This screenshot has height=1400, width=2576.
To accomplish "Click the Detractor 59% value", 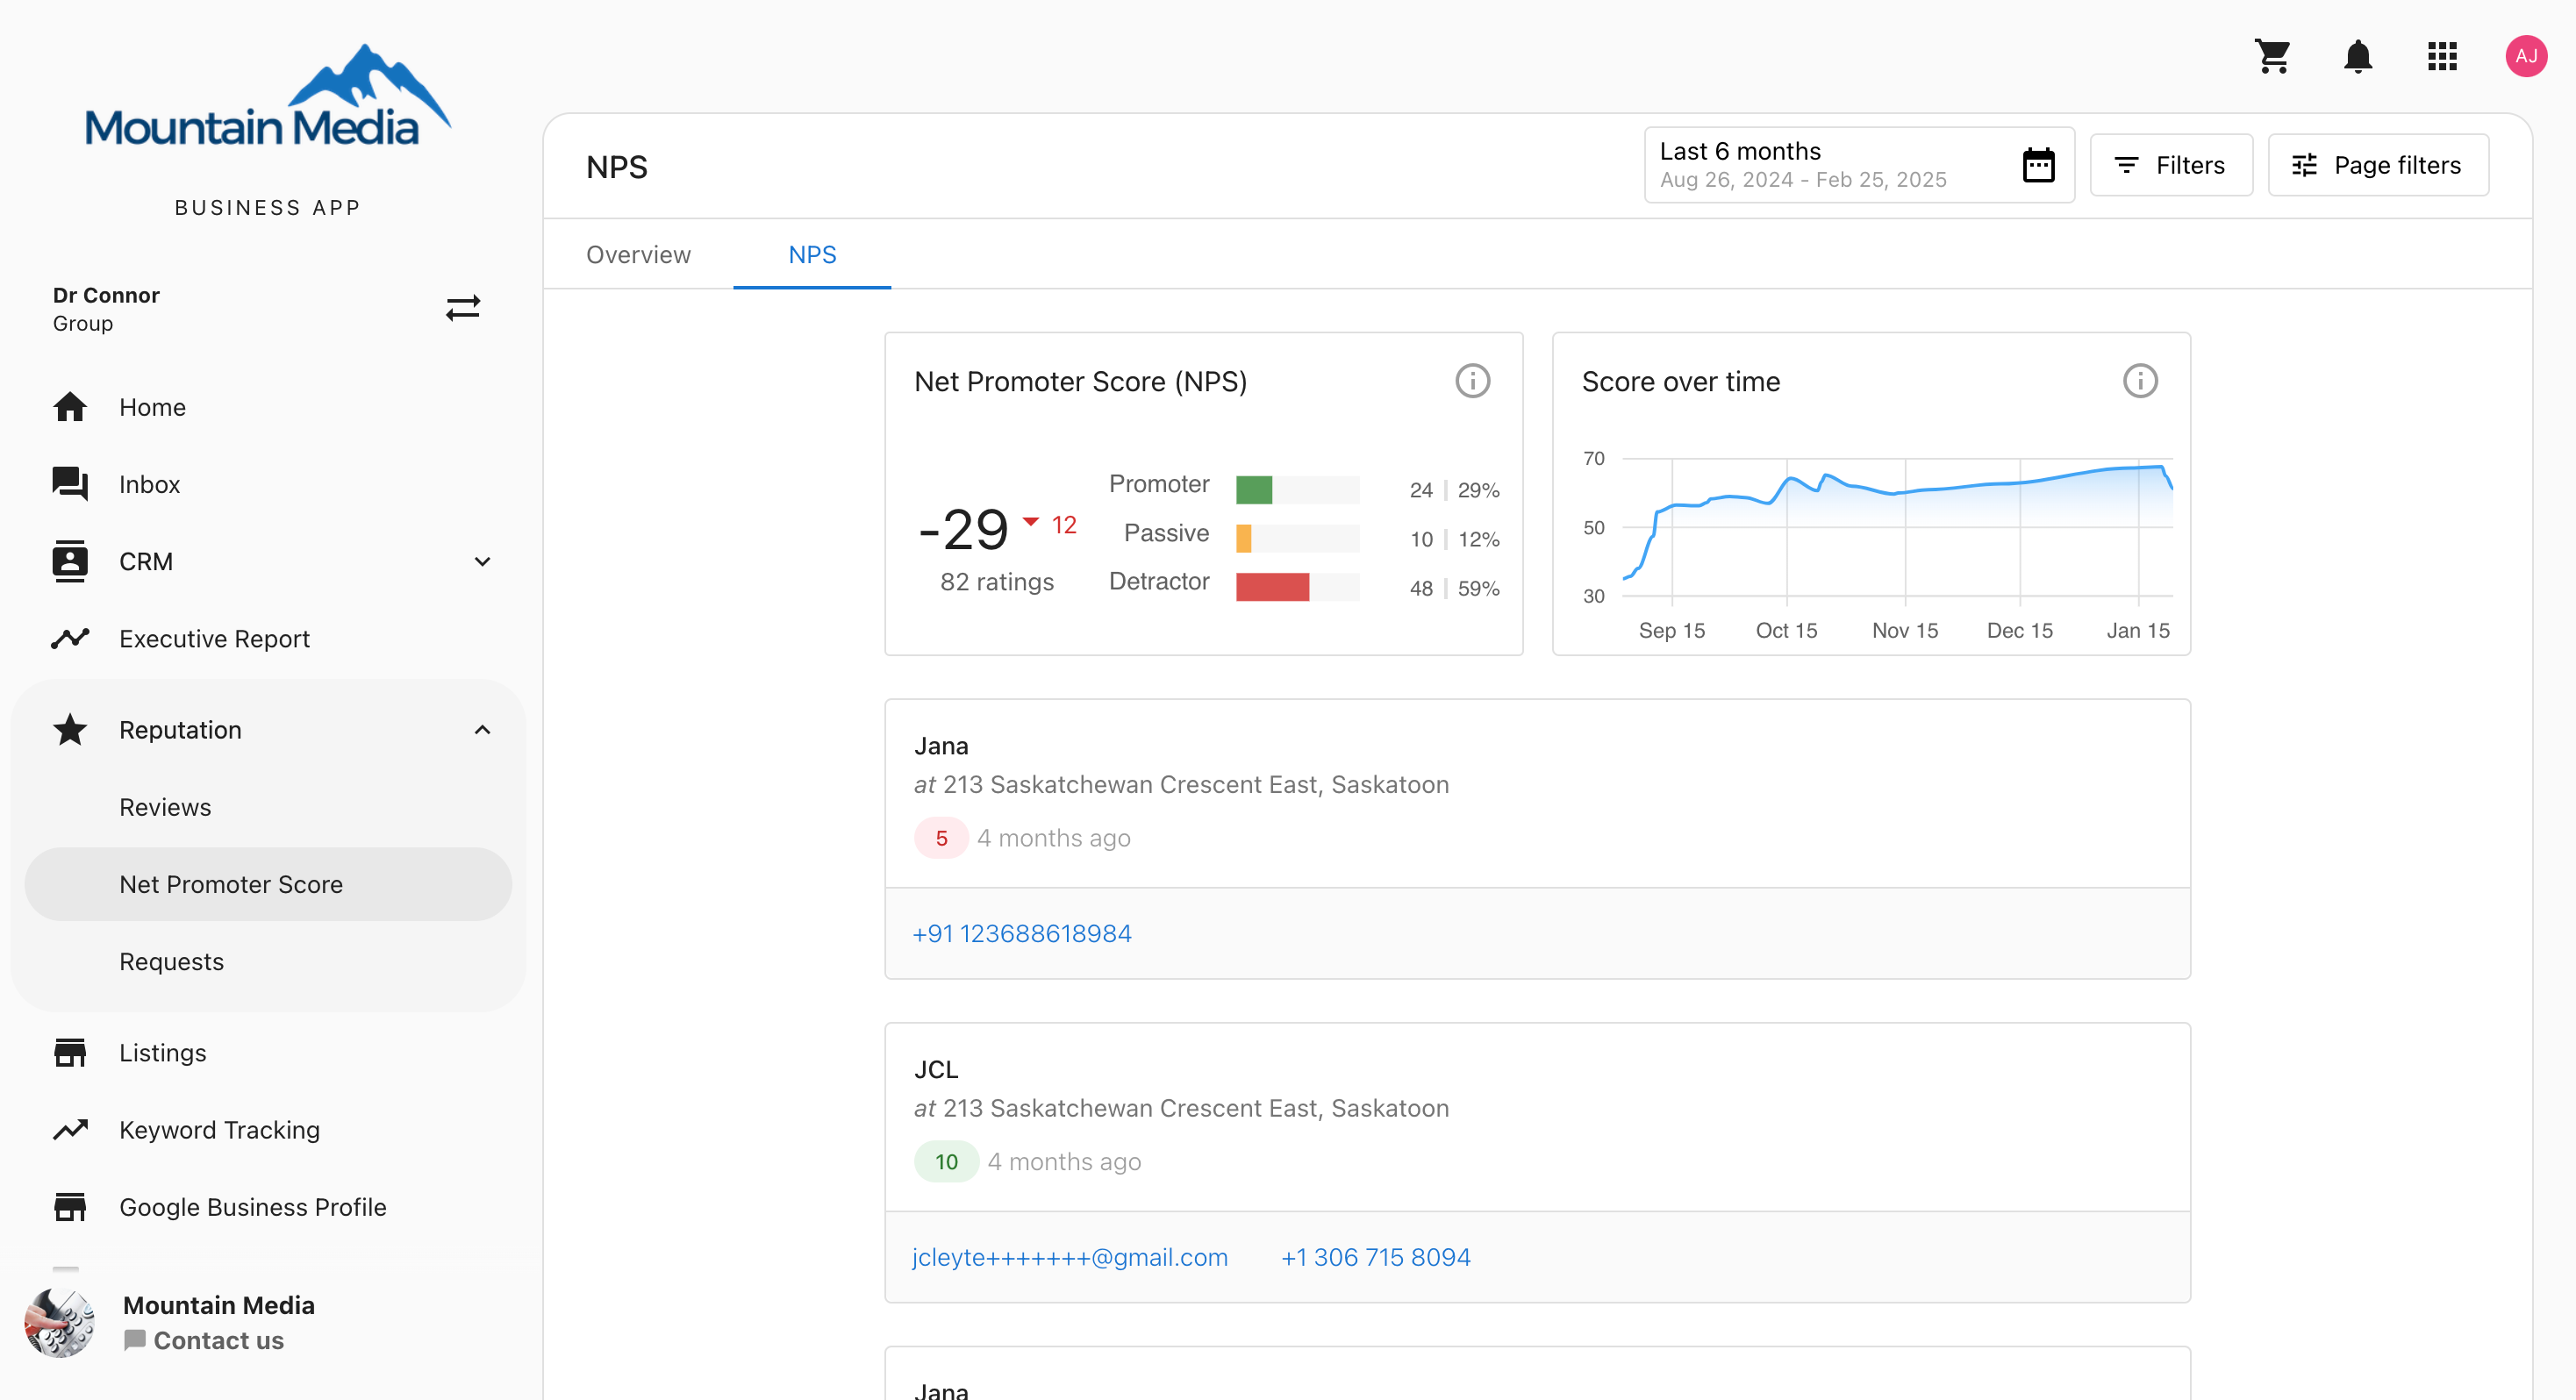I will point(1478,588).
